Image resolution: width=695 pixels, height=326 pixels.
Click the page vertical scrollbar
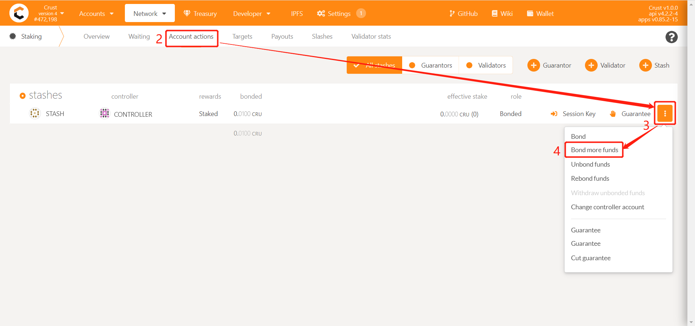coord(691,163)
